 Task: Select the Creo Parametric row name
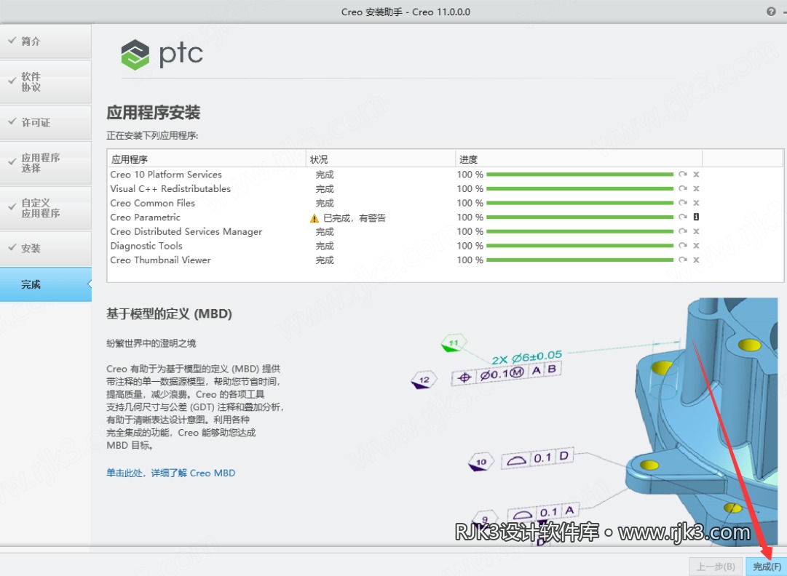click(145, 217)
